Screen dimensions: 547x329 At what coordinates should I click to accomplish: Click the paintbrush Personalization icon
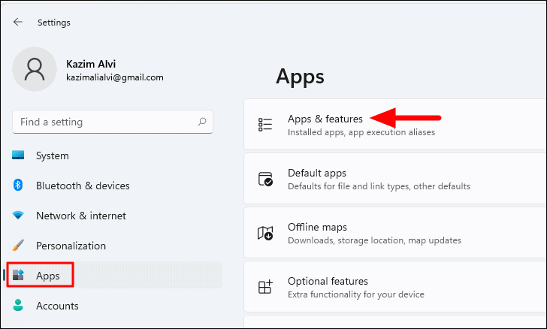coord(18,246)
